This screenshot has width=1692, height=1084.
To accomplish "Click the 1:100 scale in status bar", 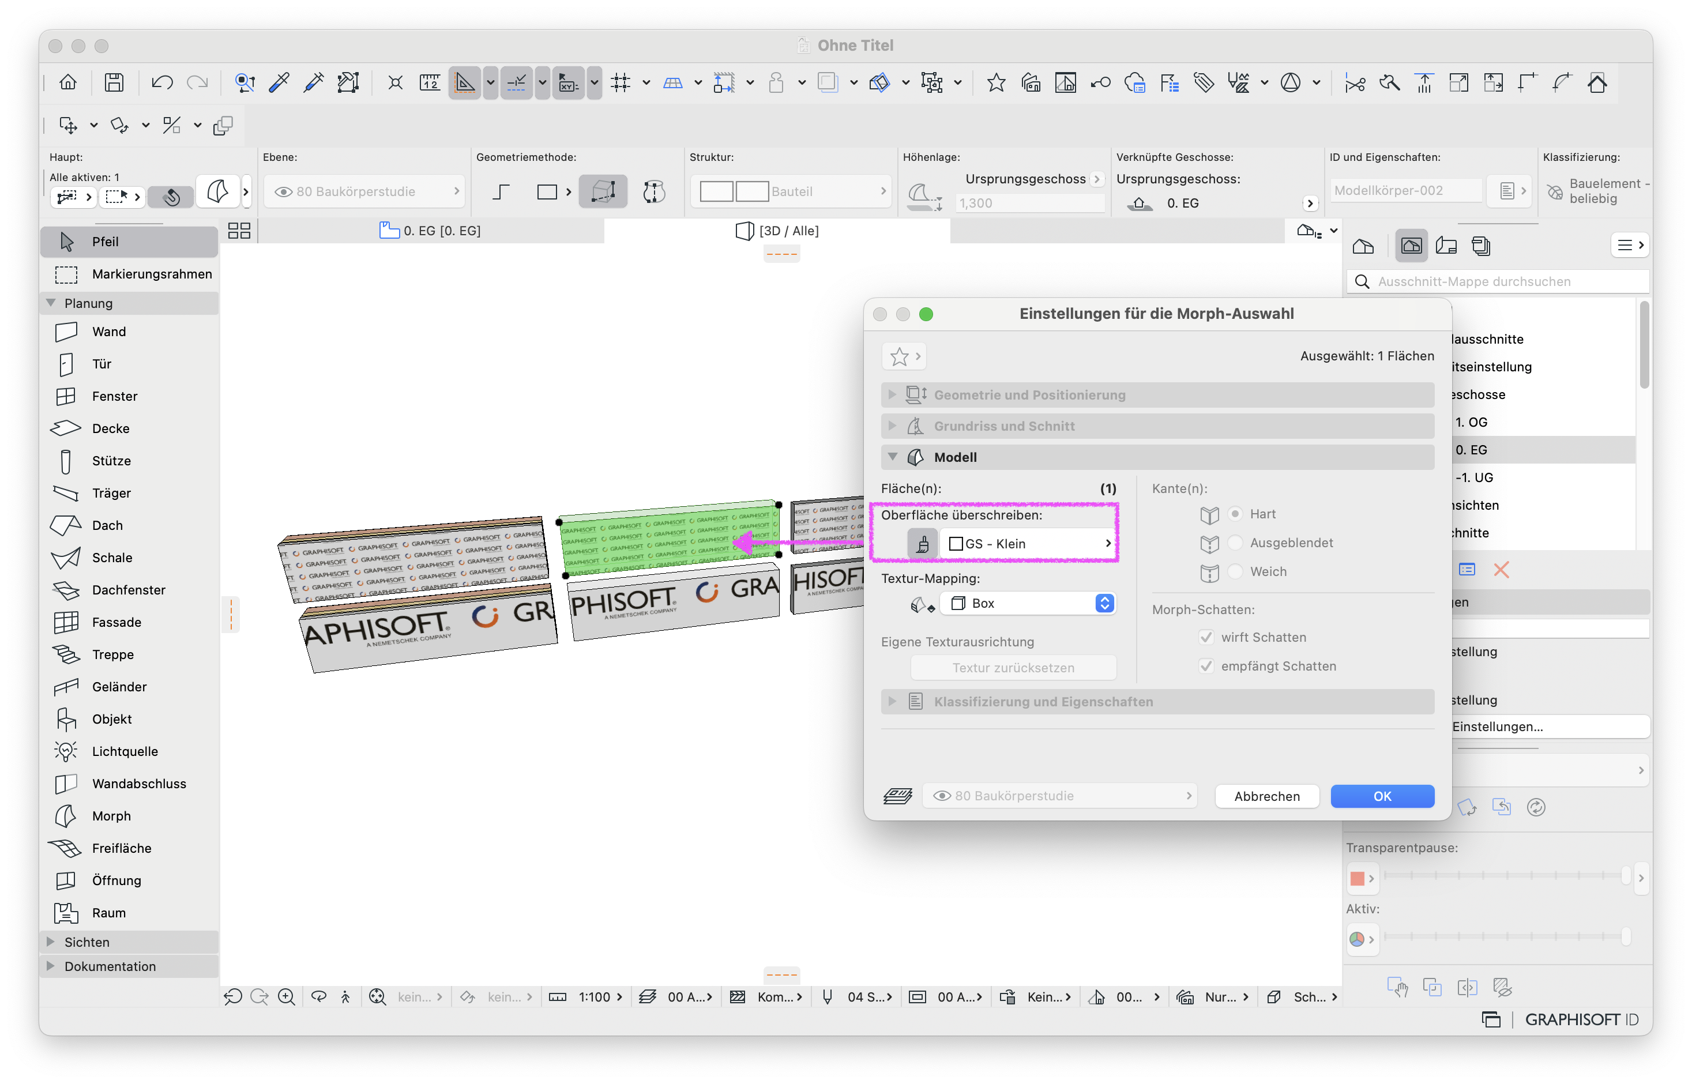I will point(594,998).
